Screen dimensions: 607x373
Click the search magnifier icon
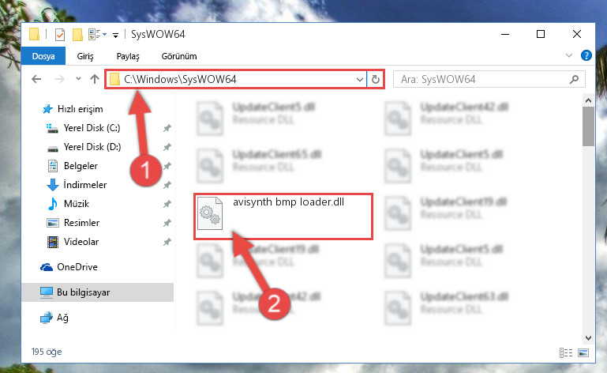574,80
